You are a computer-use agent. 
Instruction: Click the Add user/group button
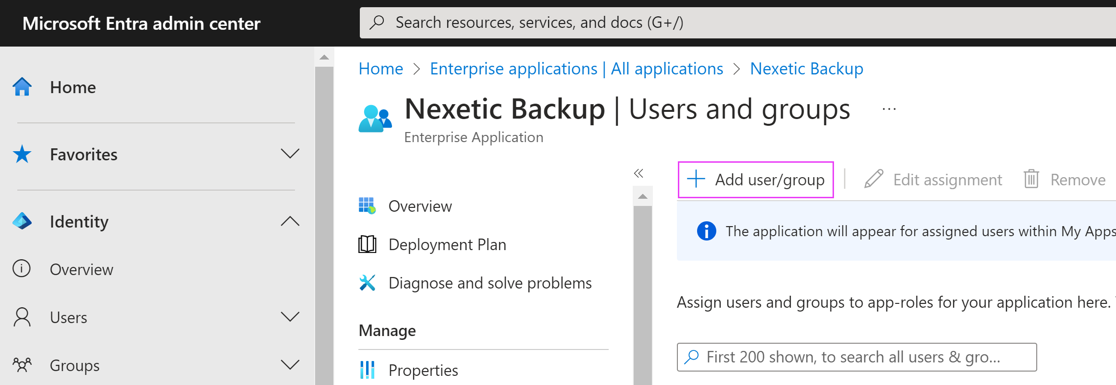(x=756, y=180)
